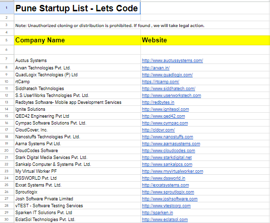Screen dimensions: 270x223
Task: Choose the EclatSol Technologies cell
Action: [x=77, y=219]
